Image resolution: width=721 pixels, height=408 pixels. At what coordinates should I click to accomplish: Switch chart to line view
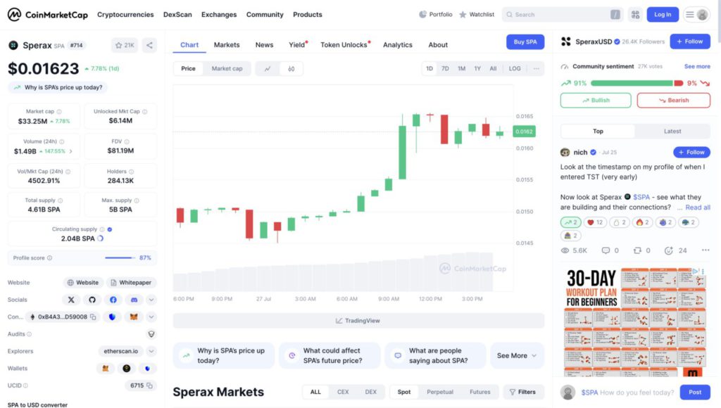pyautogui.click(x=268, y=69)
